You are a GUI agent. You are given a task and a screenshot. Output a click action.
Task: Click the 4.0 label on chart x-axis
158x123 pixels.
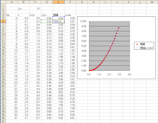[x=129, y=75]
